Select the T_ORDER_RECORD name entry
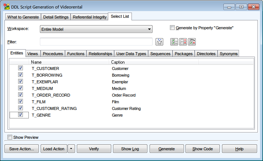The height and width of the screenshot is (161, 263). (51, 95)
